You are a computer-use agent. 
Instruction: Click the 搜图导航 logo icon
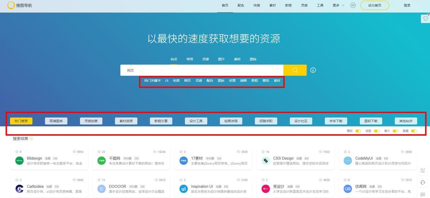pyautogui.click(x=11, y=5)
